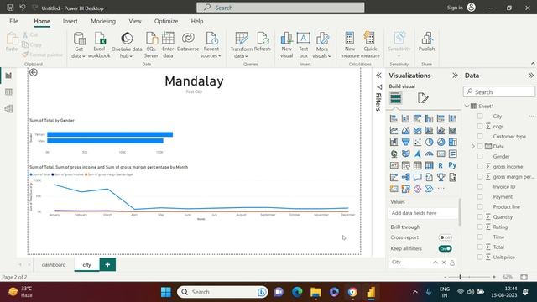Open the Format visual pane
Image resolution: width=537 pixels, height=302 pixels.
(423, 98)
